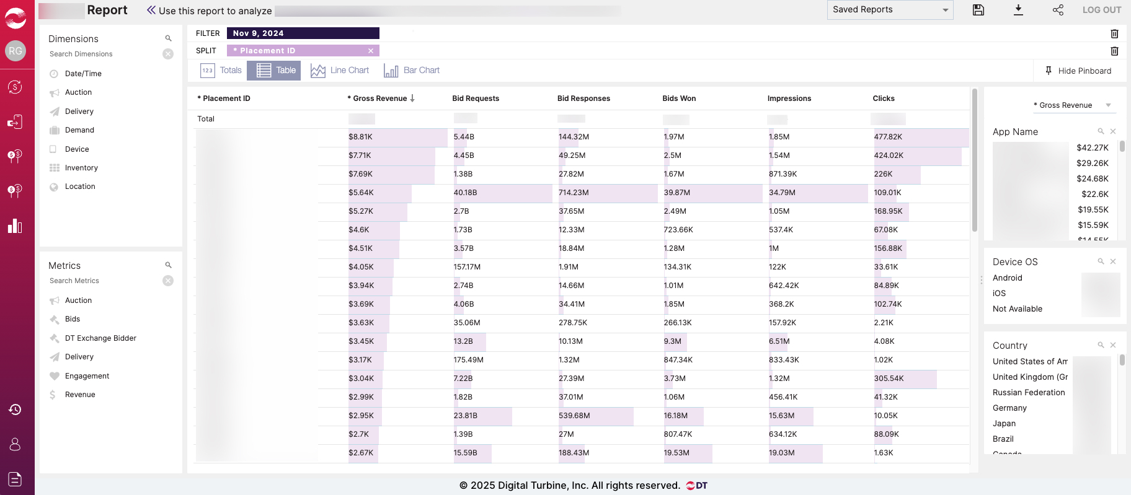Image resolution: width=1131 pixels, height=495 pixels.
Task: Open the bar chart analytics sidebar icon
Action: coord(16,226)
